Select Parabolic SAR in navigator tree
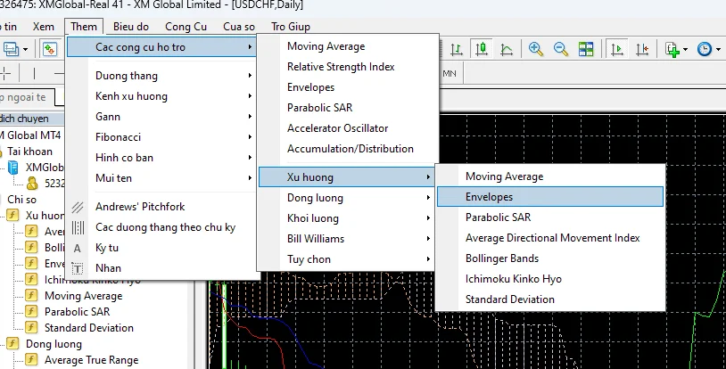Viewport: 726px width, 369px height. pyautogui.click(x=77, y=312)
